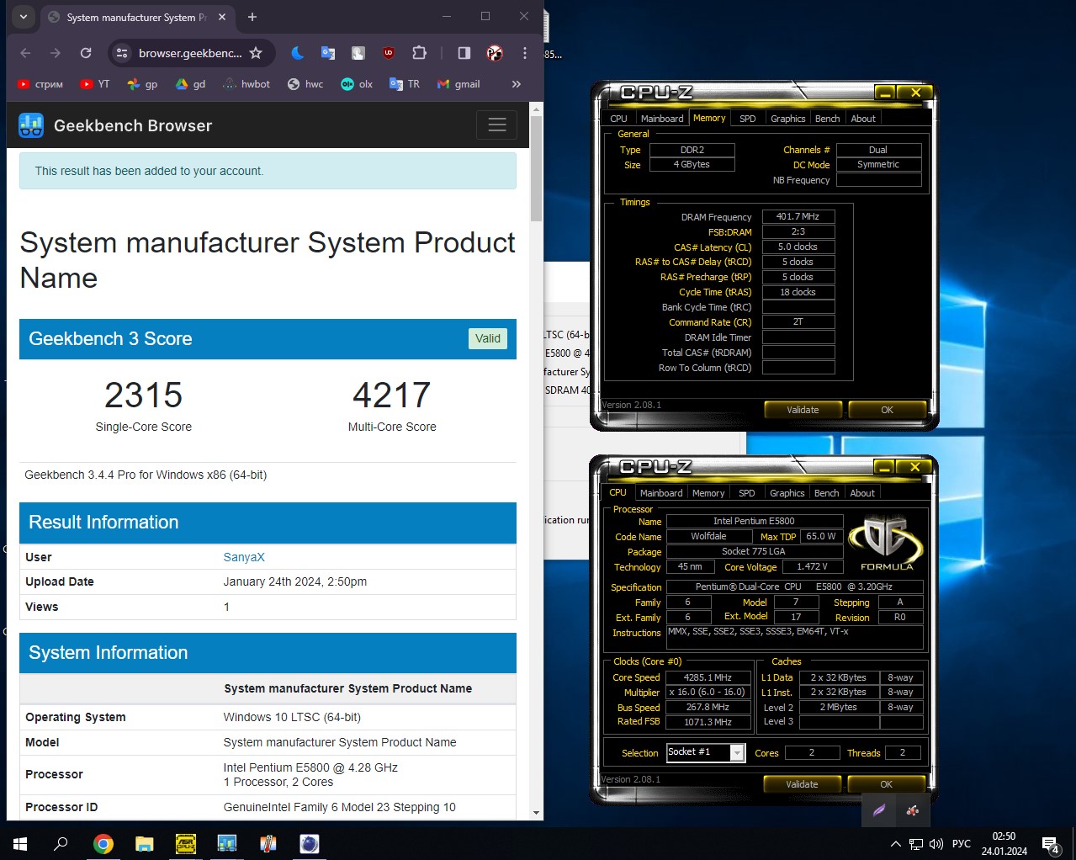Click the feather tray icon above taskbar
Image resolution: width=1076 pixels, height=860 pixels.
(x=878, y=810)
